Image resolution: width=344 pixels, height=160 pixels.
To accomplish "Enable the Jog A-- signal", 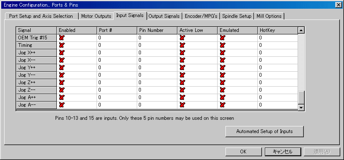I will [x=62, y=105].
